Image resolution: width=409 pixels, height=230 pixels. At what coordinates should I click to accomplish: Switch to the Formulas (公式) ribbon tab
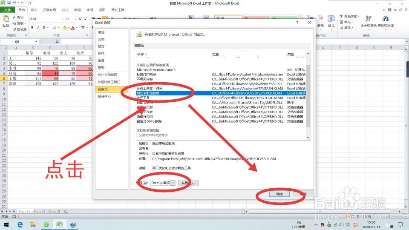tap(65, 10)
